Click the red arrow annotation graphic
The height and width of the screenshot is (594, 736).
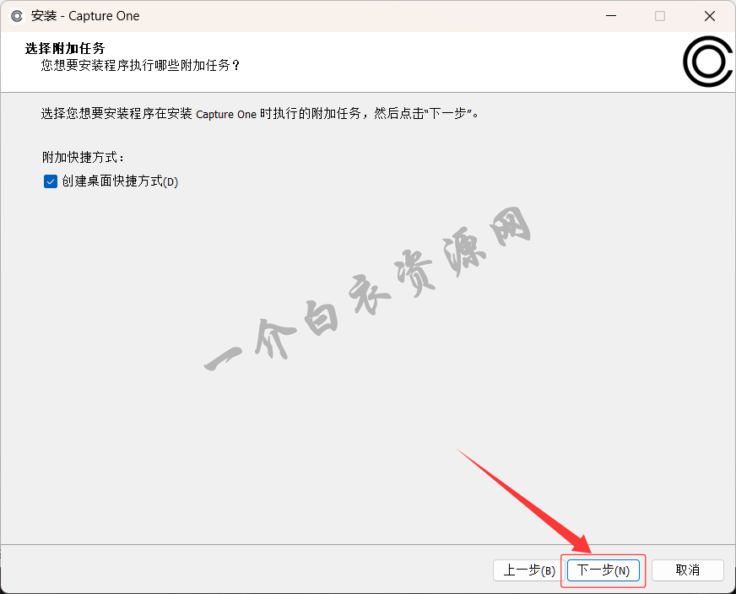(523, 498)
